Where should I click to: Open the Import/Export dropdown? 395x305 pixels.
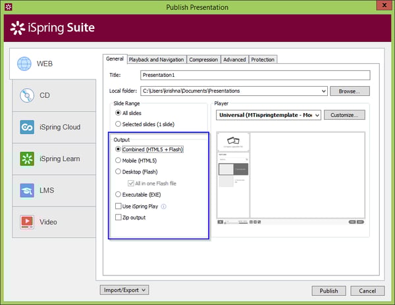pos(124,290)
